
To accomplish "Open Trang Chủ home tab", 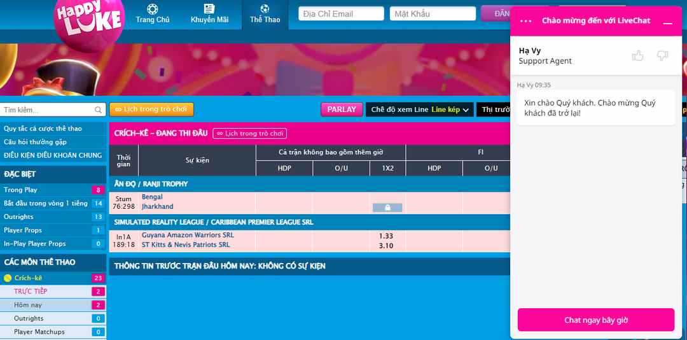I will click(x=153, y=14).
